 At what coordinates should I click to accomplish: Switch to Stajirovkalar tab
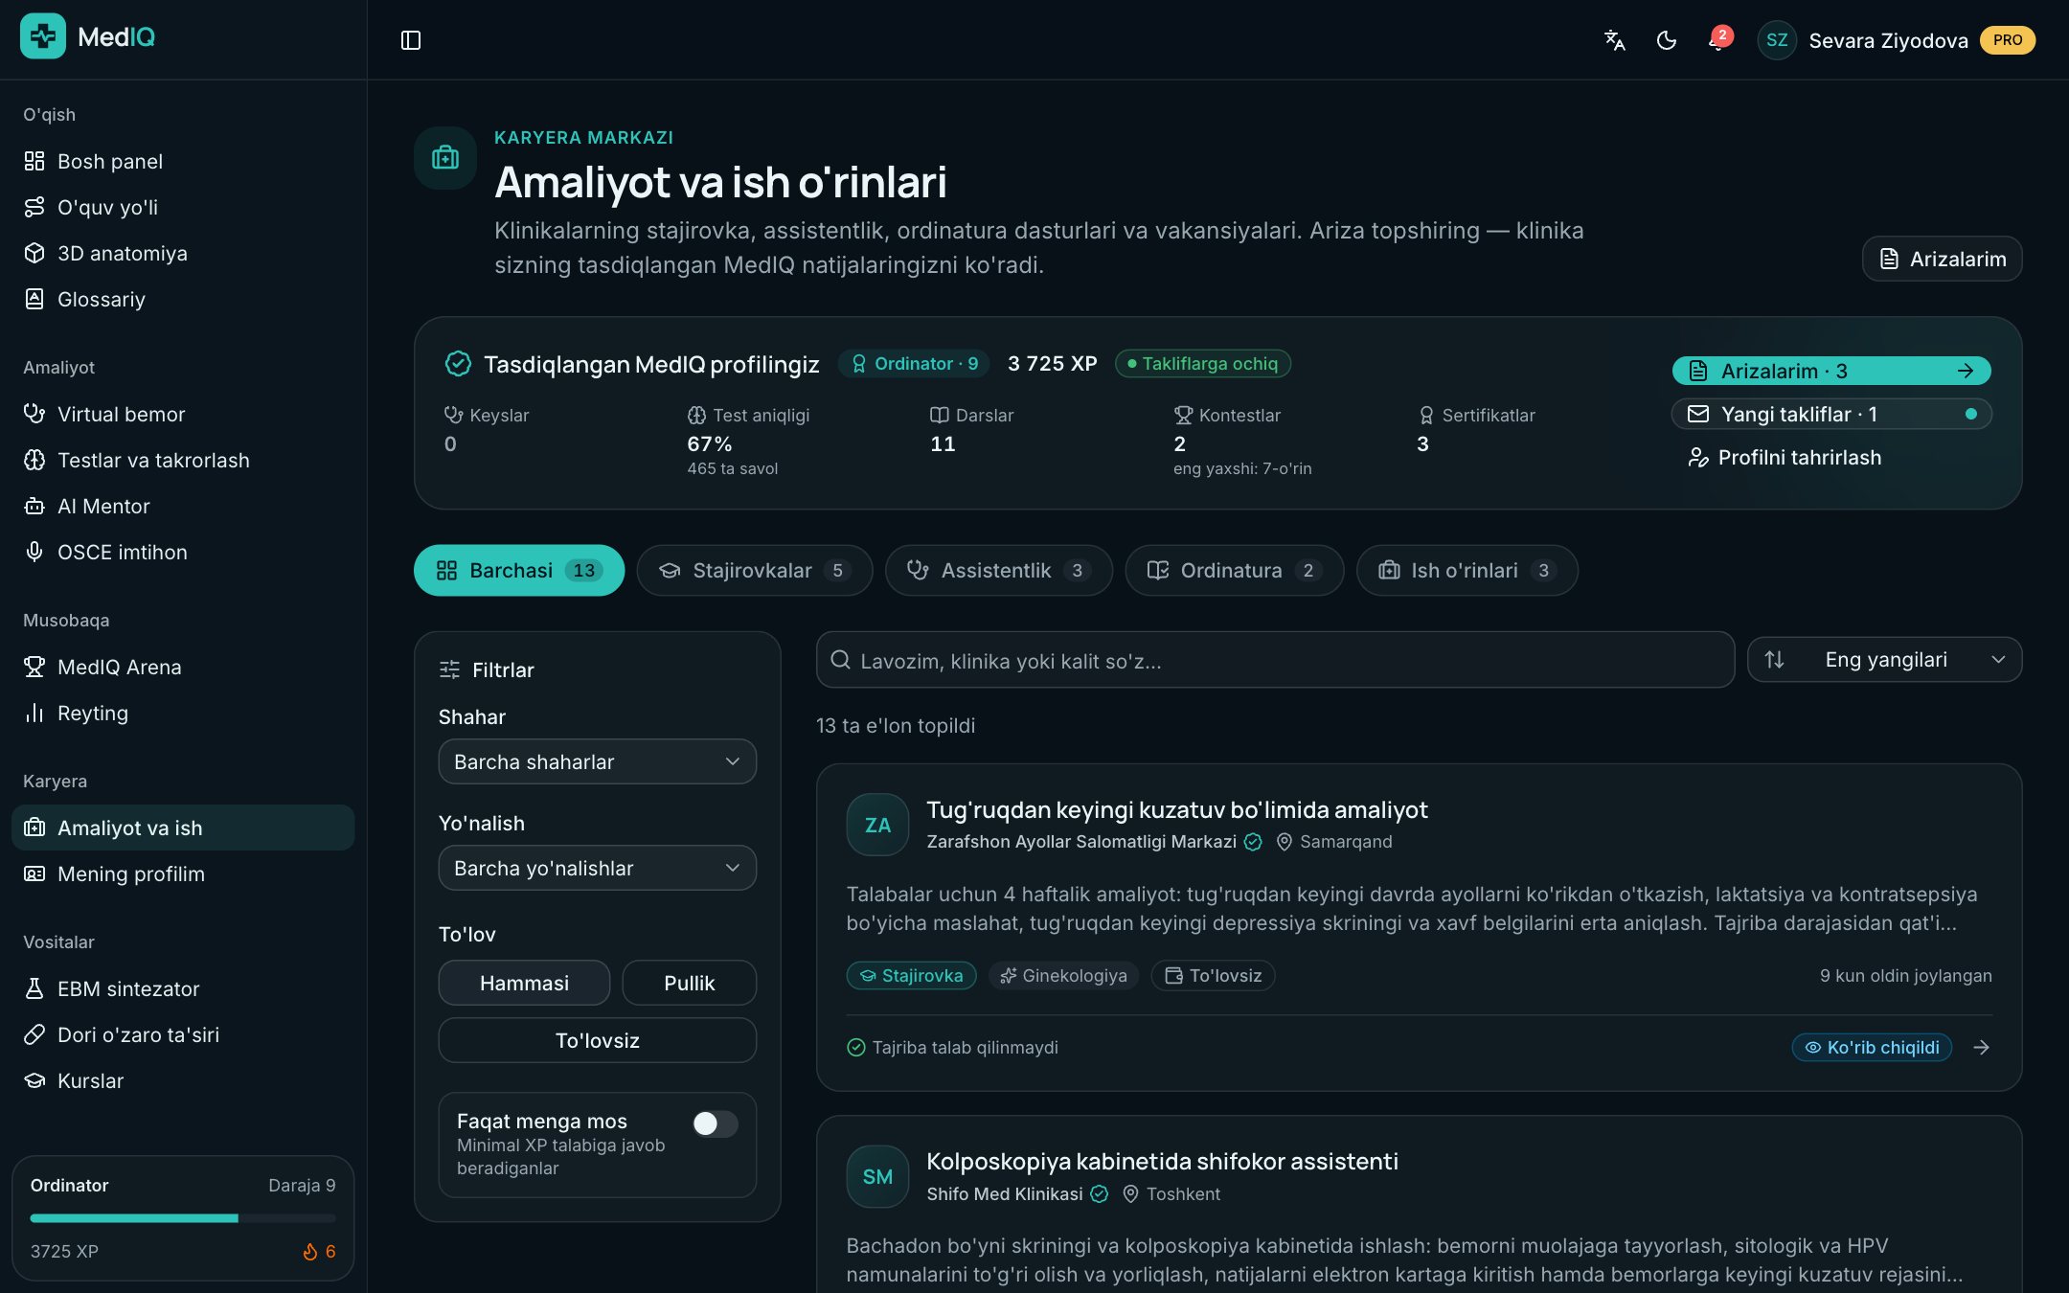click(755, 570)
